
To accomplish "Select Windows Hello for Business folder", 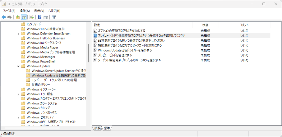I will [x=46, y=38].
